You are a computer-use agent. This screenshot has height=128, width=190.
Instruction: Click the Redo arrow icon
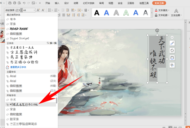click(x=29, y=3)
